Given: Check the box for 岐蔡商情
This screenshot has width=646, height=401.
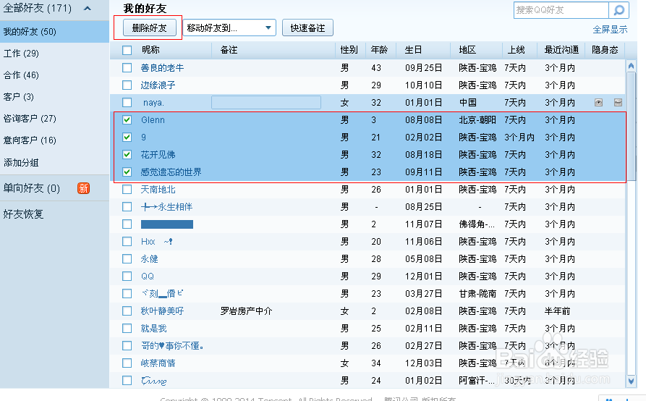Looking at the screenshot, I should coord(127,363).
